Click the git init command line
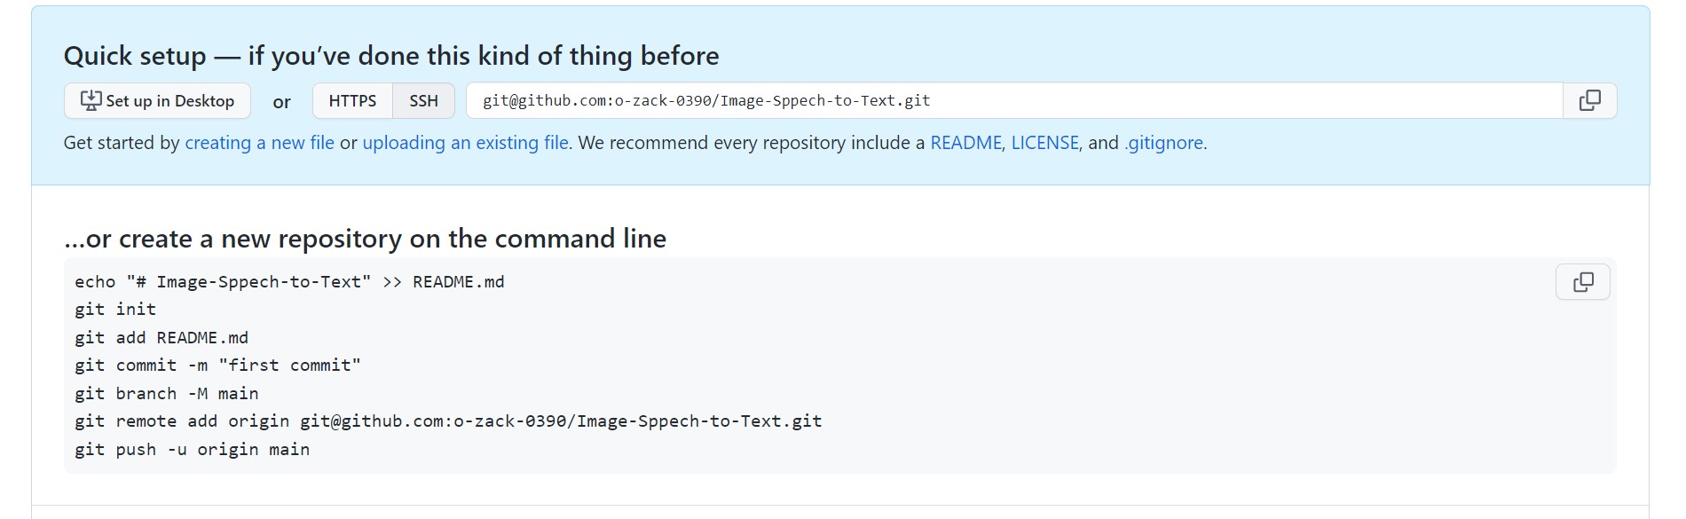The height and width of the screenshot is (519, 1686). click(x=115, y=310)
